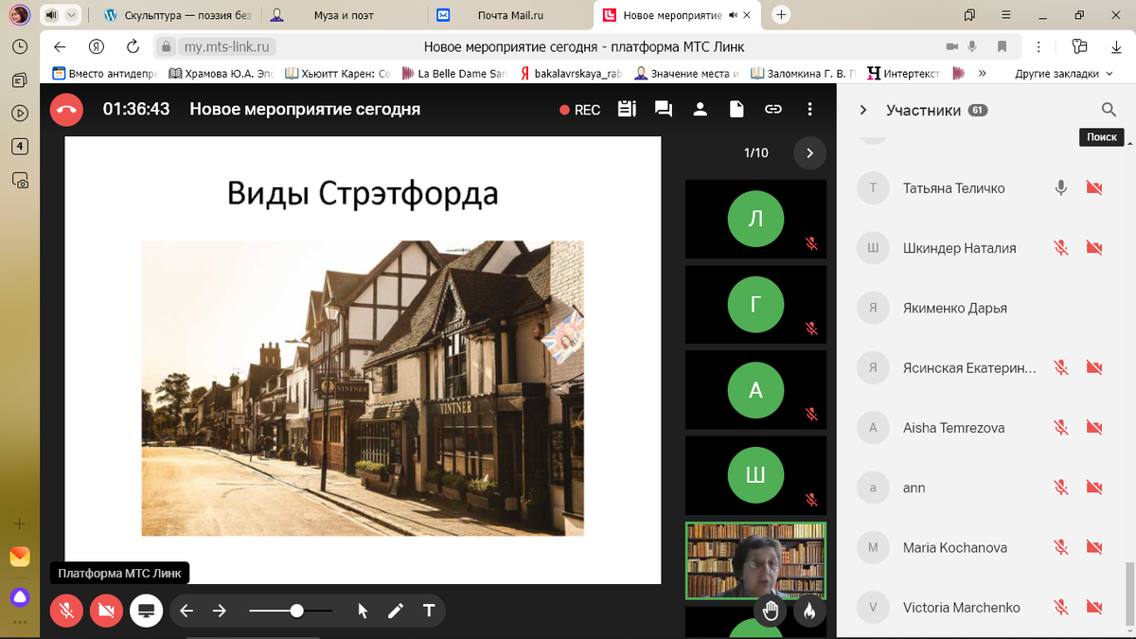
Task: Go to next page of video tiles
Action: [809, 152]
